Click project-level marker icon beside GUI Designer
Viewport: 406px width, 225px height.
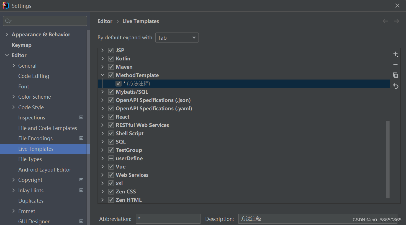[81, 221]
